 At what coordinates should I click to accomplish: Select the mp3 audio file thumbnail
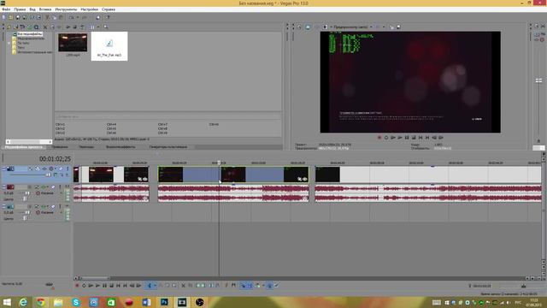point(109,46)
